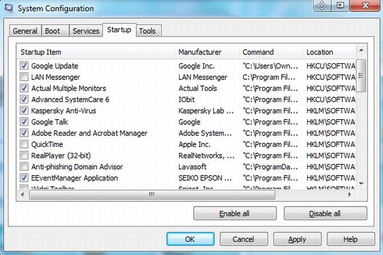Screen dimensions: 383x255
Task: Click the move-to-monitor title bar button
Action: coord(340,5)
